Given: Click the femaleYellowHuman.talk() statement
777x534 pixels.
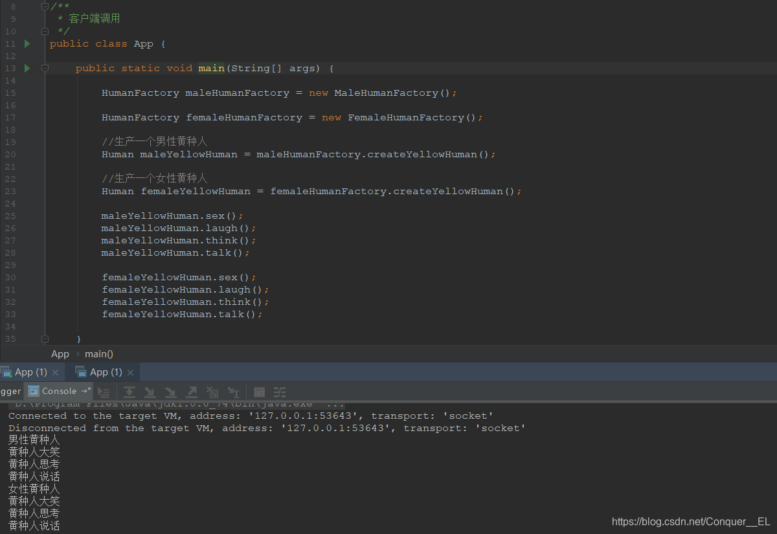Looking at the screenshot, I should click(x=182, y=314).
